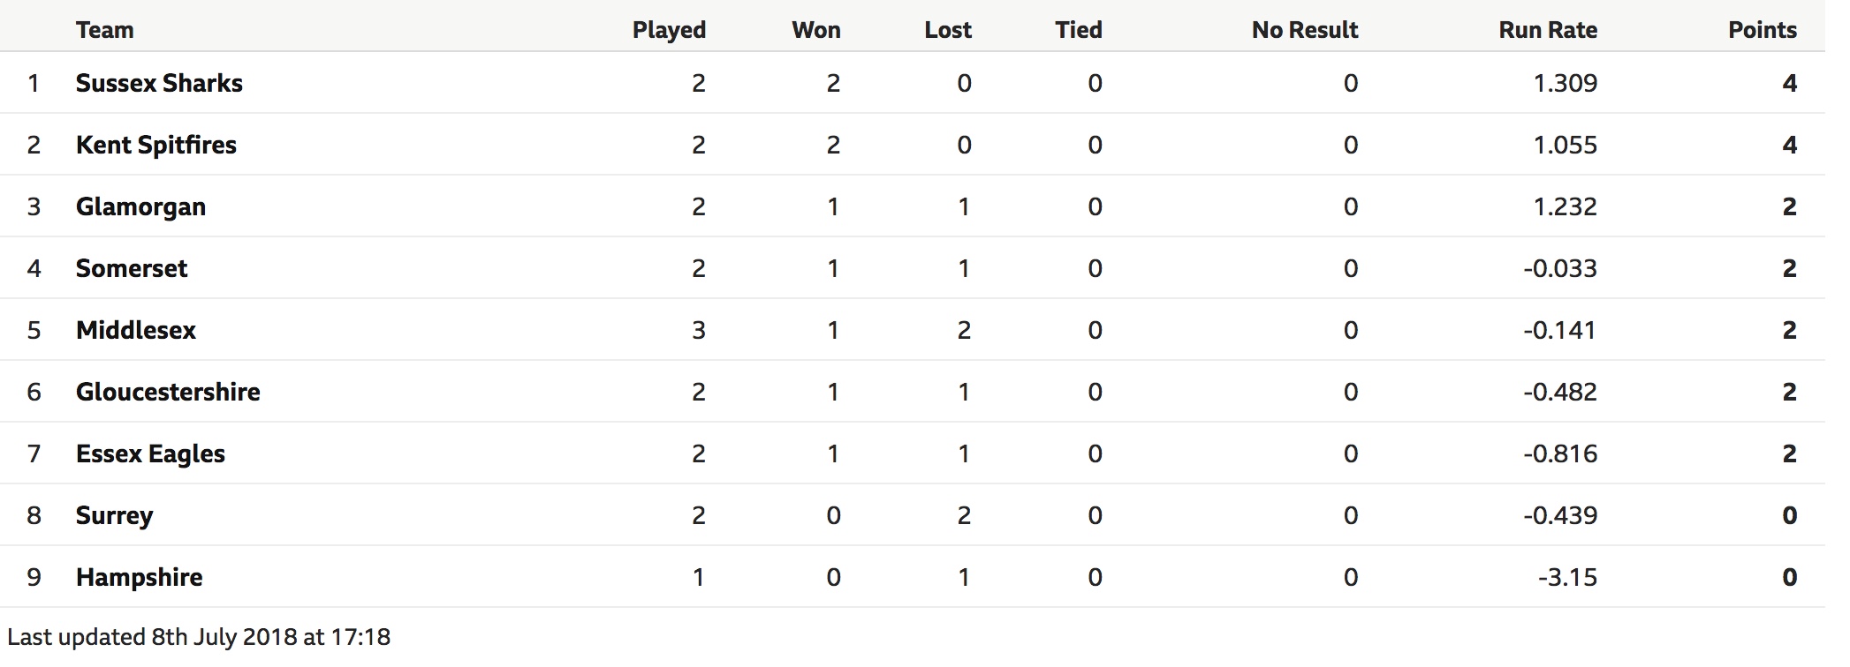Open the Sussex Sharks team name
This screenshot has width=1850, height=667.
pos(159,83)
